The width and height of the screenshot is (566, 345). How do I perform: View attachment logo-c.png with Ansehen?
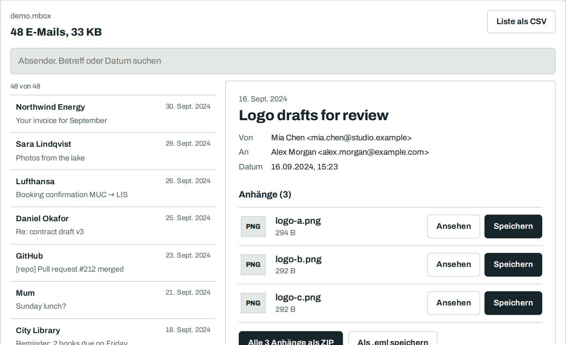(454, 303)
